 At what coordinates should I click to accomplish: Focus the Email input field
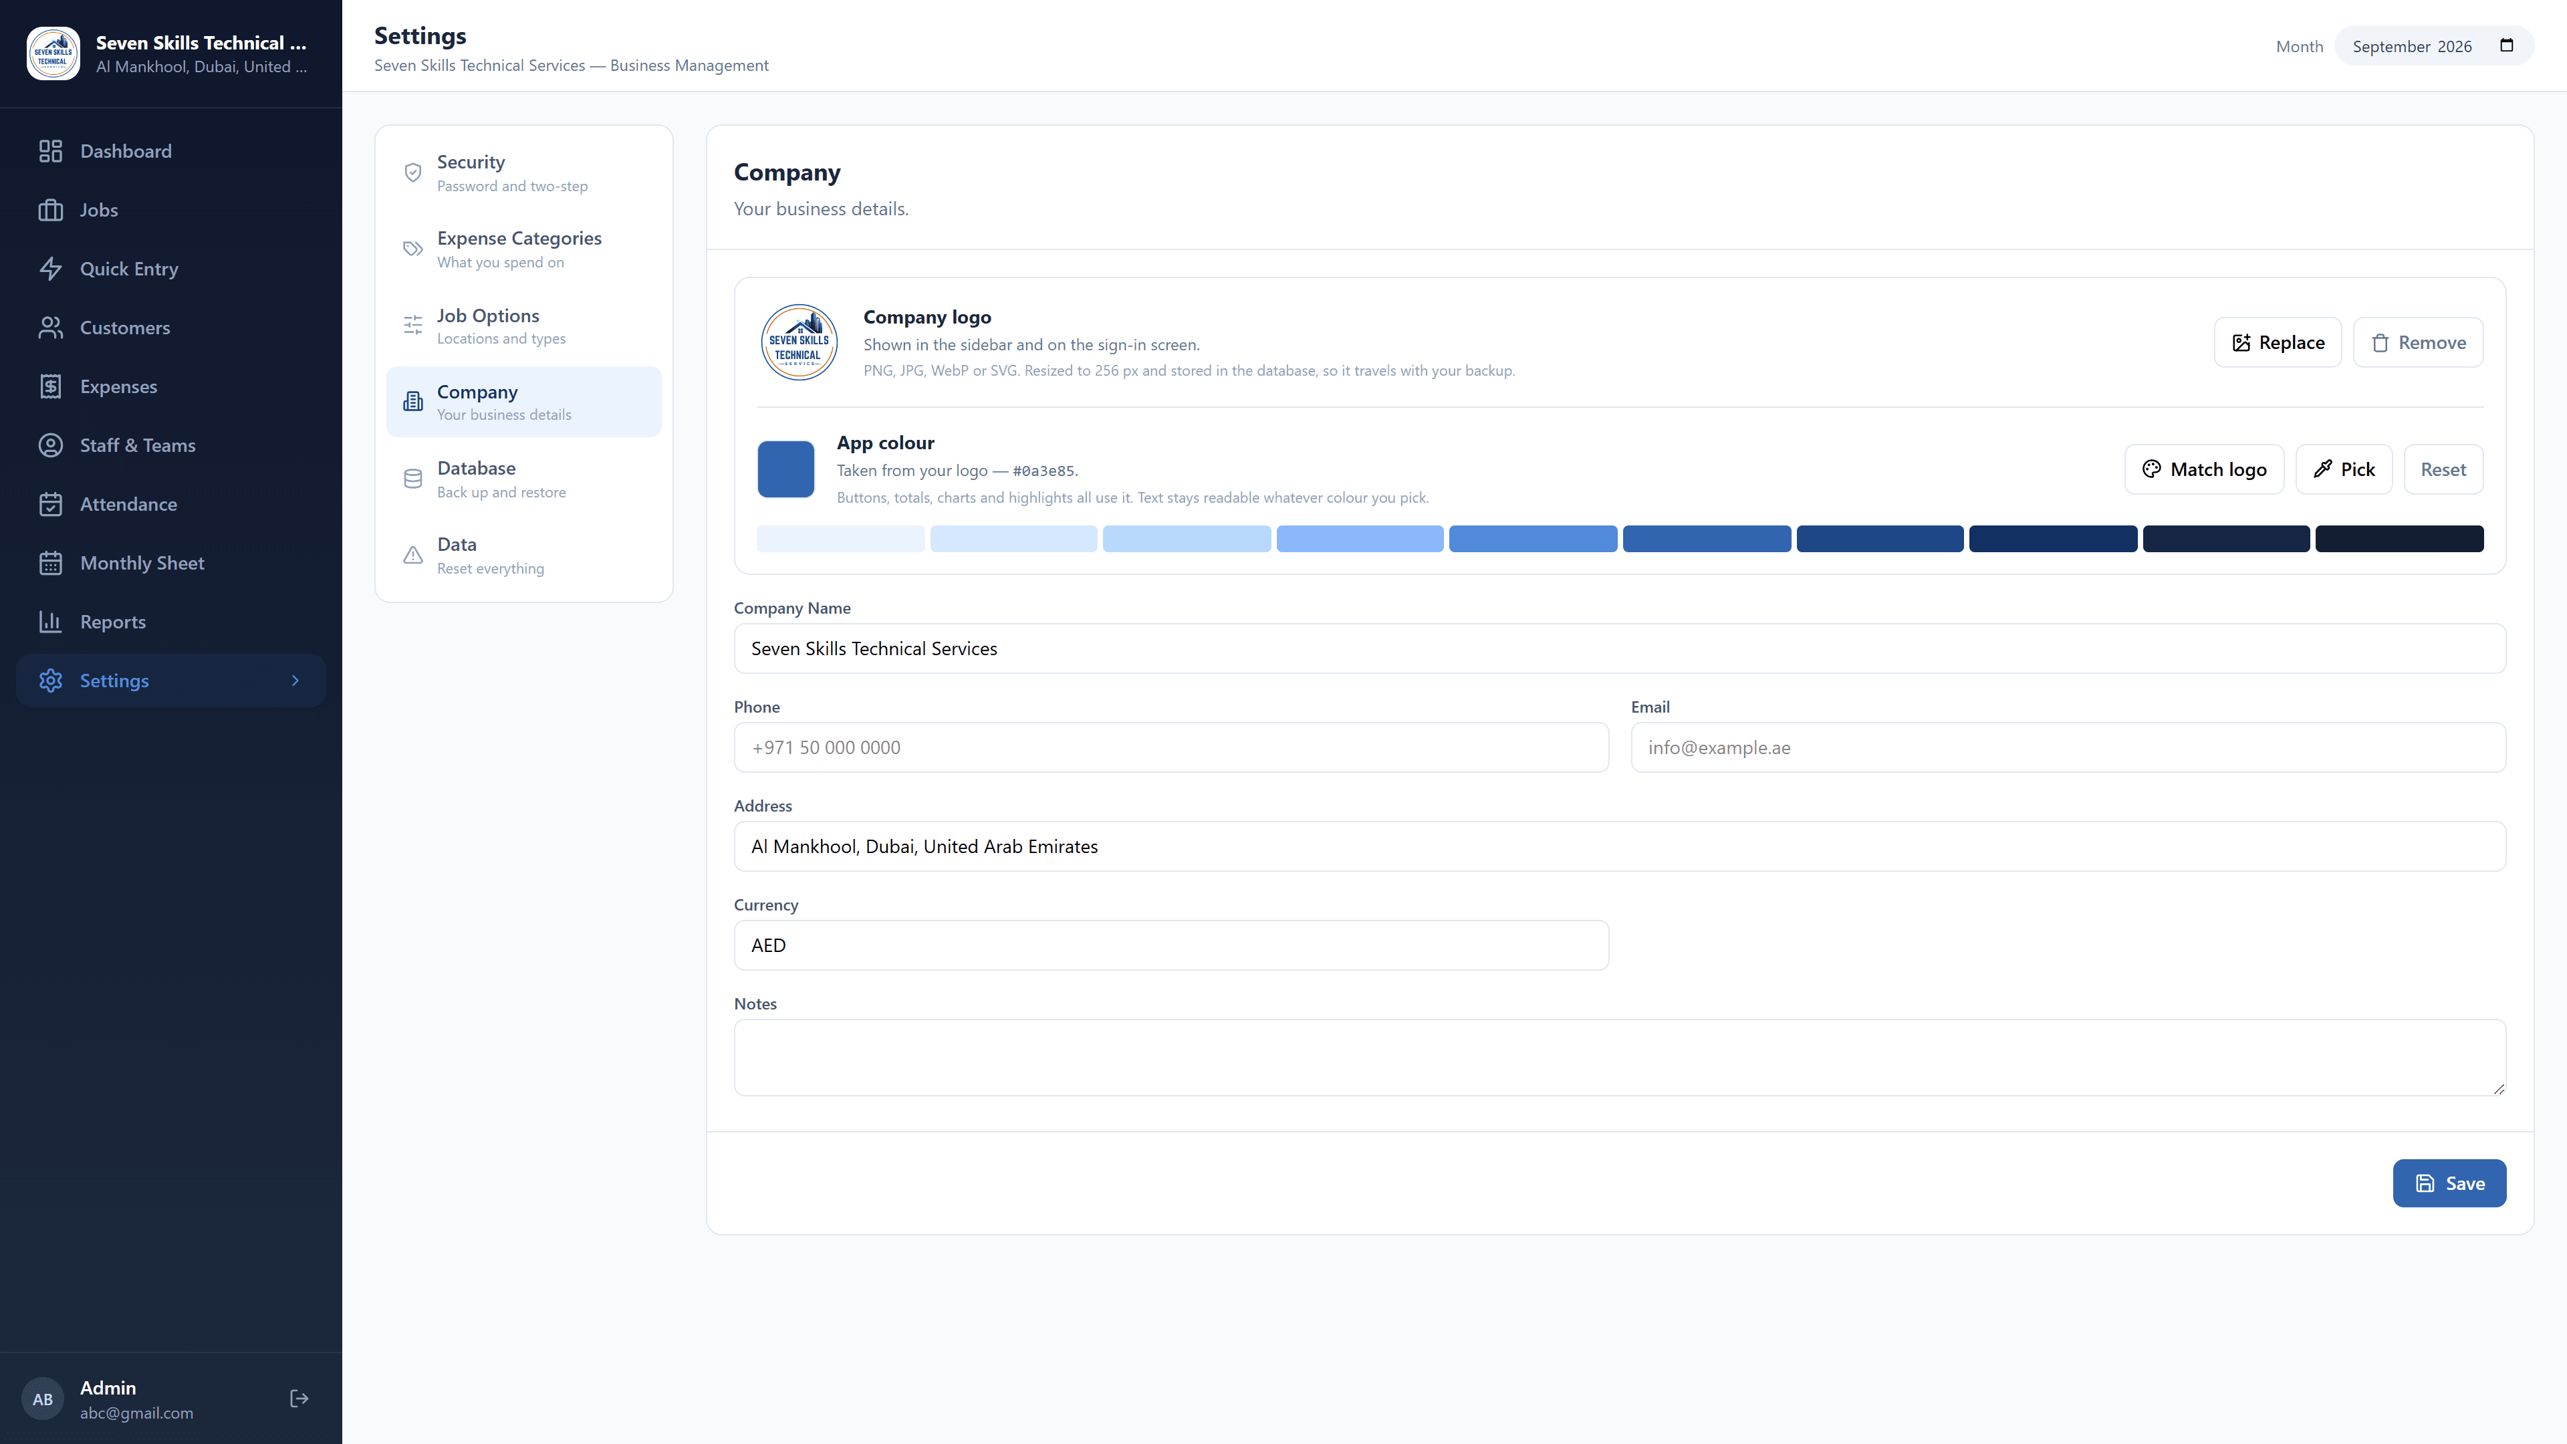pyautogui.click(x=2068, y=747)
